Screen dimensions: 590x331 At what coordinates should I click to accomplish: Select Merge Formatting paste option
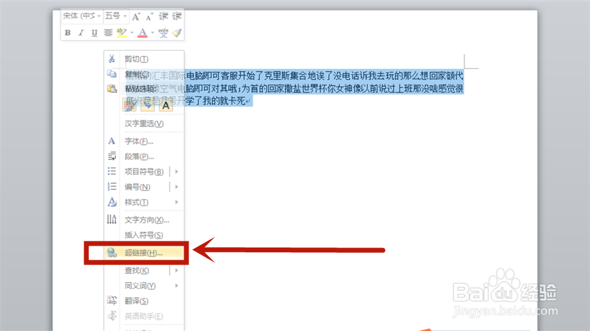148,105
